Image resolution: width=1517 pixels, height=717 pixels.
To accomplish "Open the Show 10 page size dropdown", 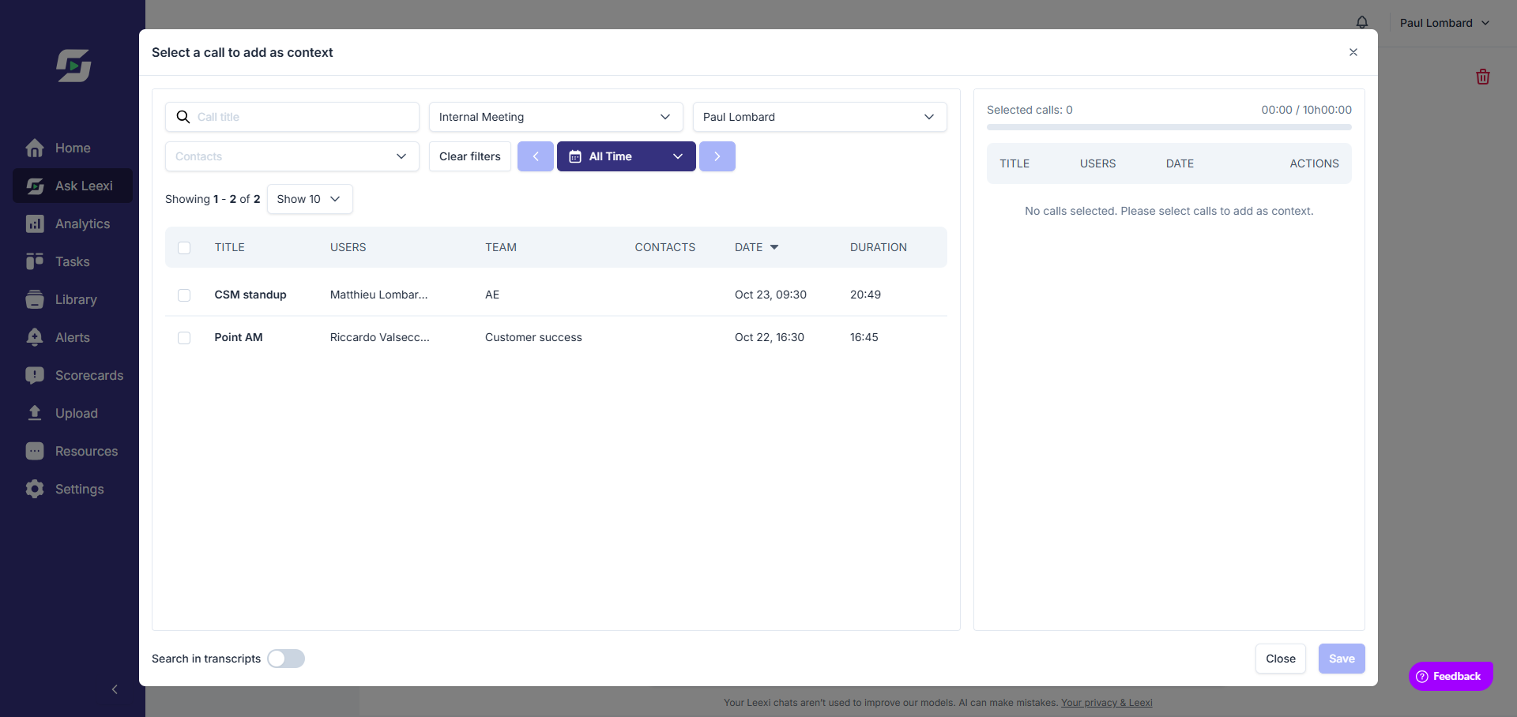I will (310, 199).
